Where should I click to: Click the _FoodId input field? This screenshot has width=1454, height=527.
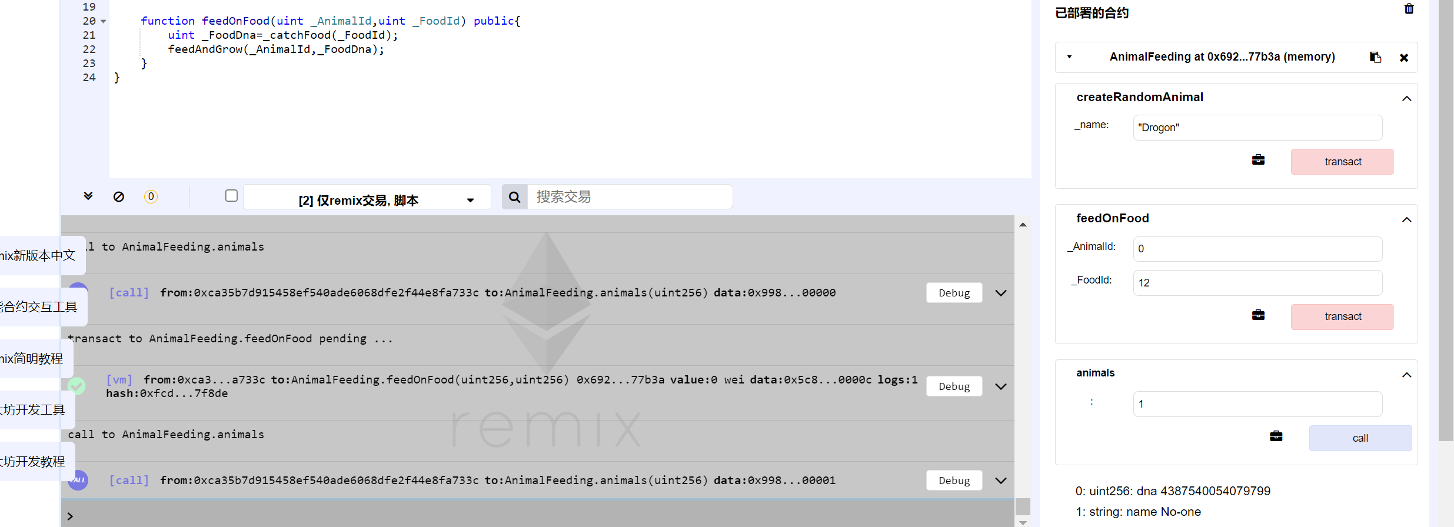(1257, 283)
